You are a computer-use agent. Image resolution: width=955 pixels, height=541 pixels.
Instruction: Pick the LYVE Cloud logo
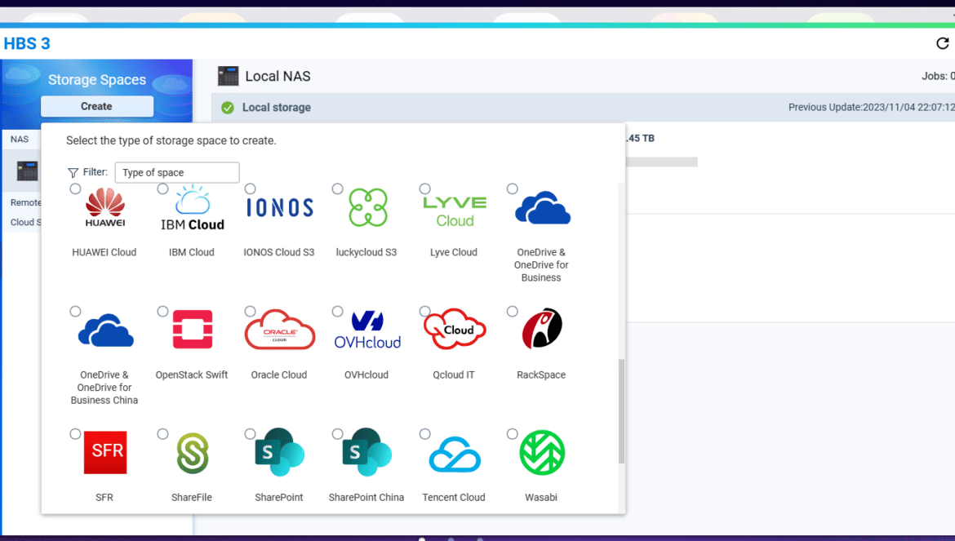(x=455, y=211)
